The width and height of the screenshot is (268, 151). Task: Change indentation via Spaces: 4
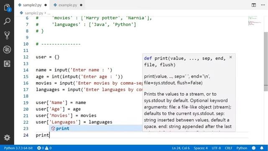(x=201, y=148)
